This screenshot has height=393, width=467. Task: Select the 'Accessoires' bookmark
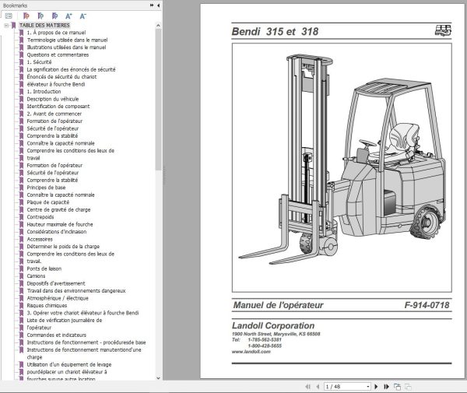click(x=40, y=239)
